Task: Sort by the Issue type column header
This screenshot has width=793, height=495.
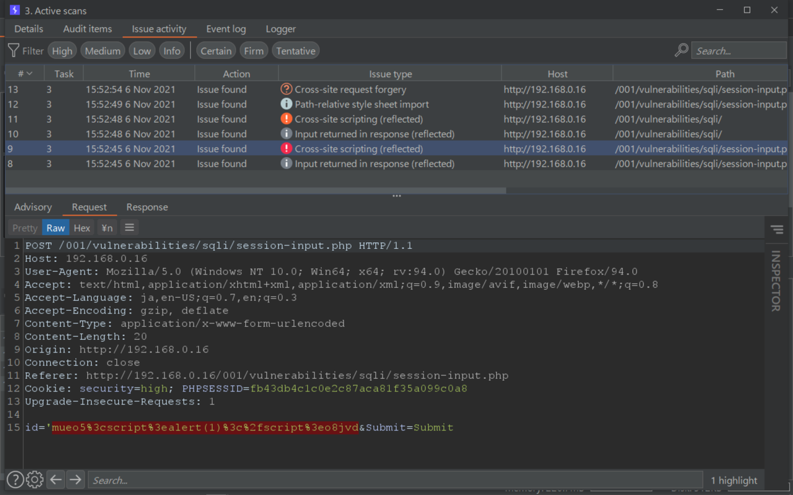Action: point(391,74)
